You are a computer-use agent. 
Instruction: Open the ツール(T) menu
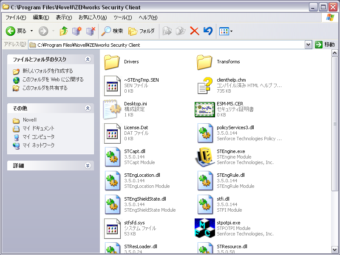click(122, 17)
